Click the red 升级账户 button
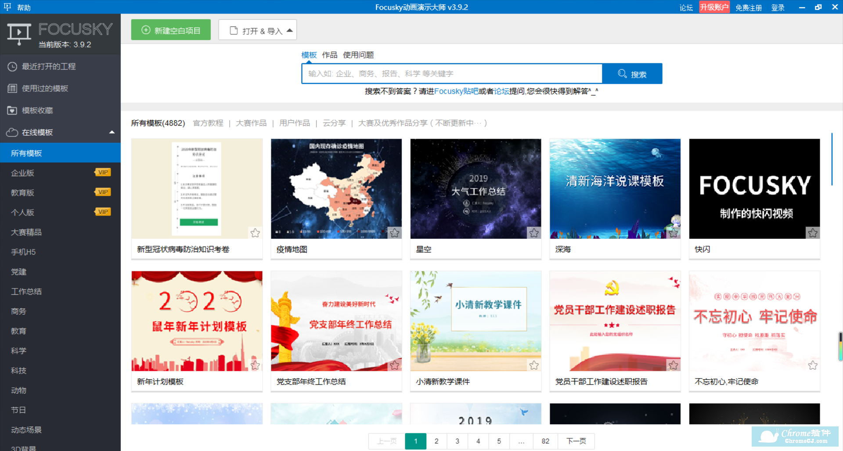The width and height of the screenshot is (843, 451). pyautogui.click(x=714, y=7)
